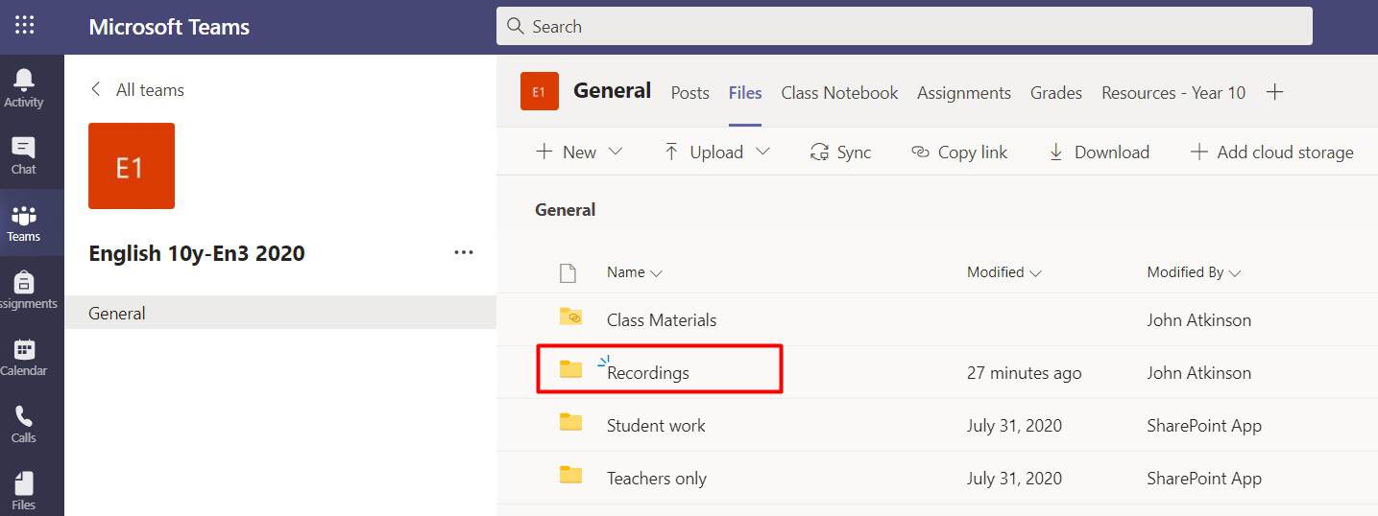Switch to the Grades tab
The image size is (1378, 516).
(x=1056, y=93)
